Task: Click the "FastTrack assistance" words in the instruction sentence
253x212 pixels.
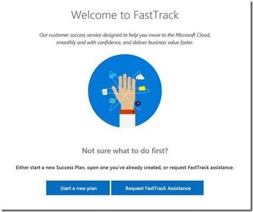Action: point(211,167)
